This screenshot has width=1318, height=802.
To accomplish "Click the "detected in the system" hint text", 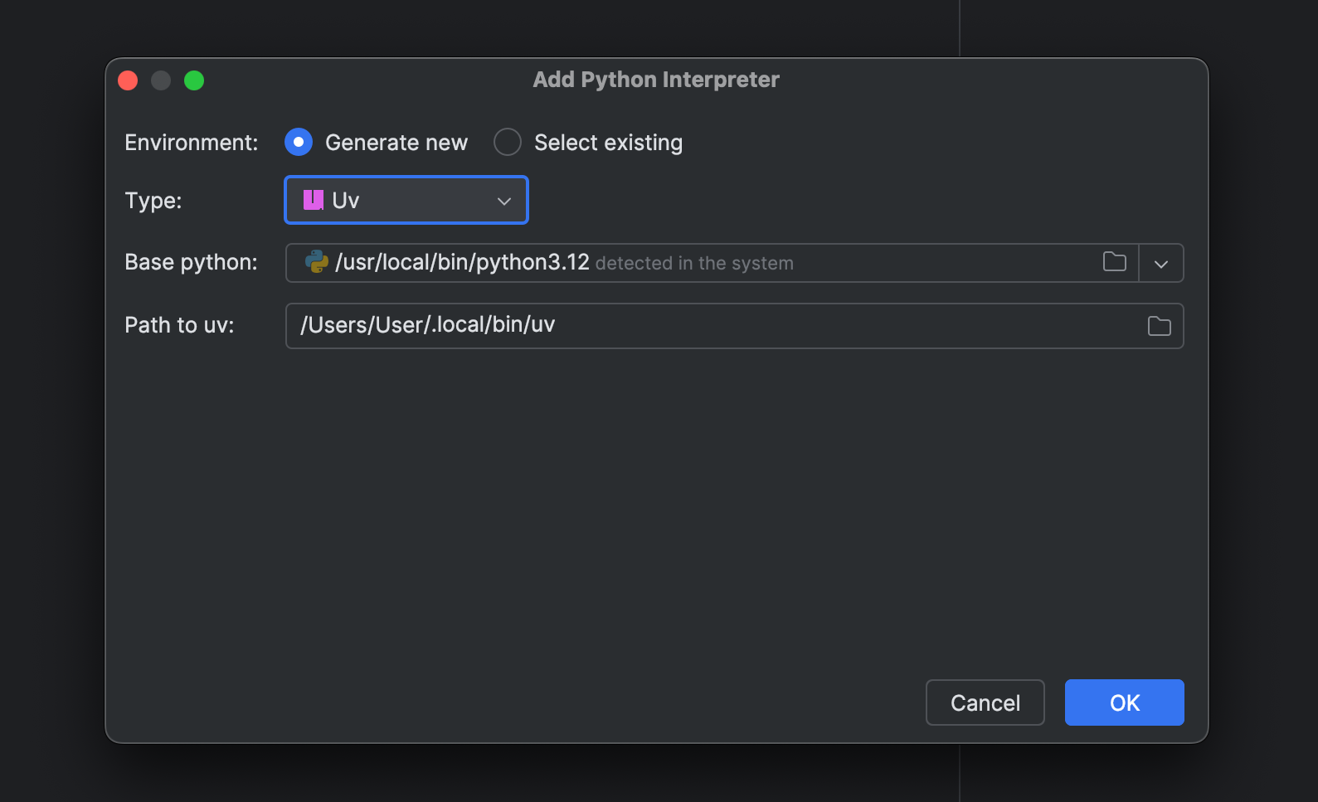I will 694,264.
